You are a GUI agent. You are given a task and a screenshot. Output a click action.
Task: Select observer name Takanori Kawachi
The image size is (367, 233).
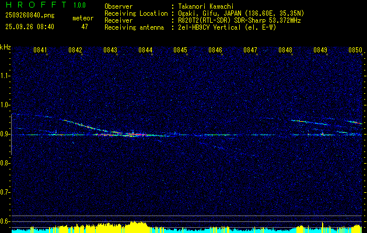pos(206,6)
